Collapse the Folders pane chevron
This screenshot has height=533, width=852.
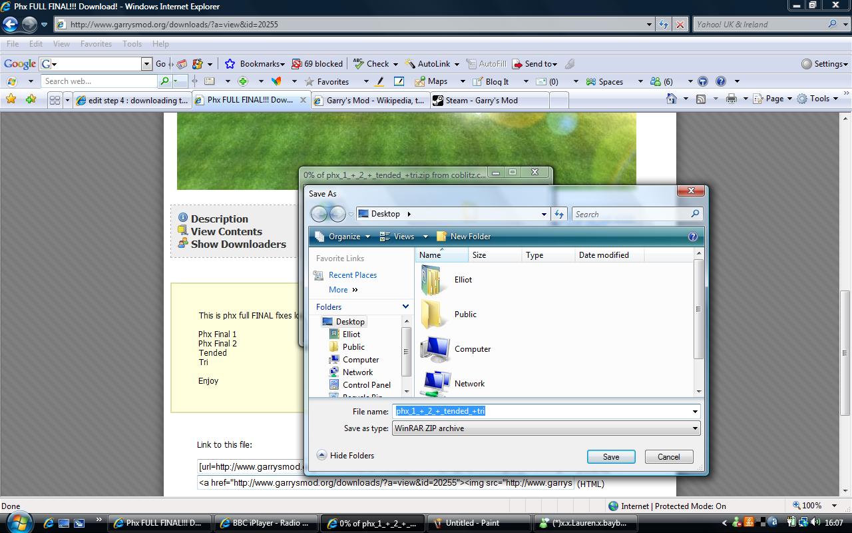[x=405, y=306]
